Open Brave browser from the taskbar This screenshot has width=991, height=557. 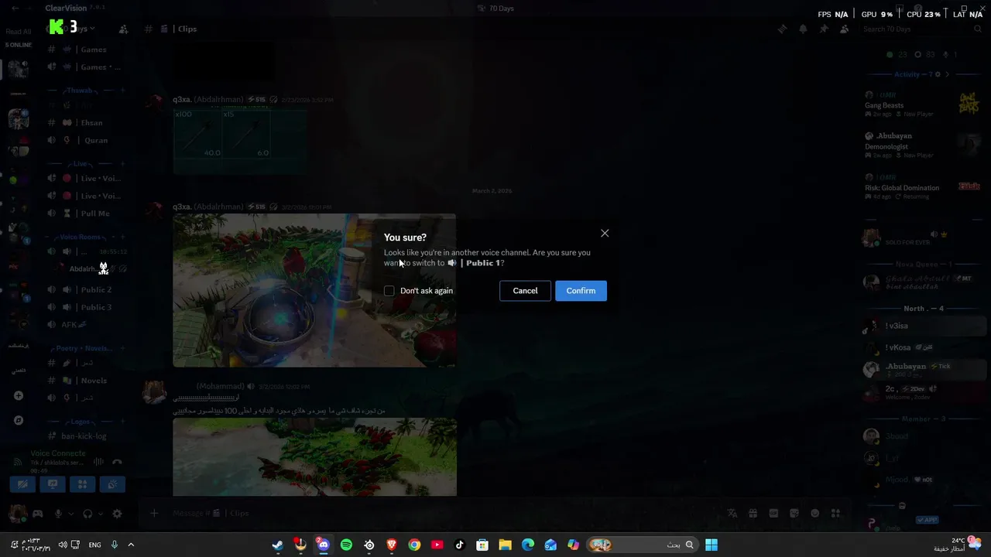[392, 545]
